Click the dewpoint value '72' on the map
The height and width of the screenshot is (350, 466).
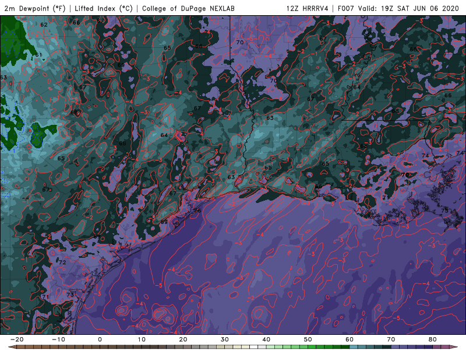coord(62,262)
